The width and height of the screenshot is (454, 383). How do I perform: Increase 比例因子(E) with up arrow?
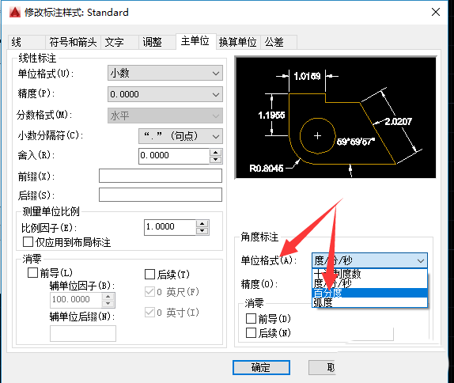(202, 224)
